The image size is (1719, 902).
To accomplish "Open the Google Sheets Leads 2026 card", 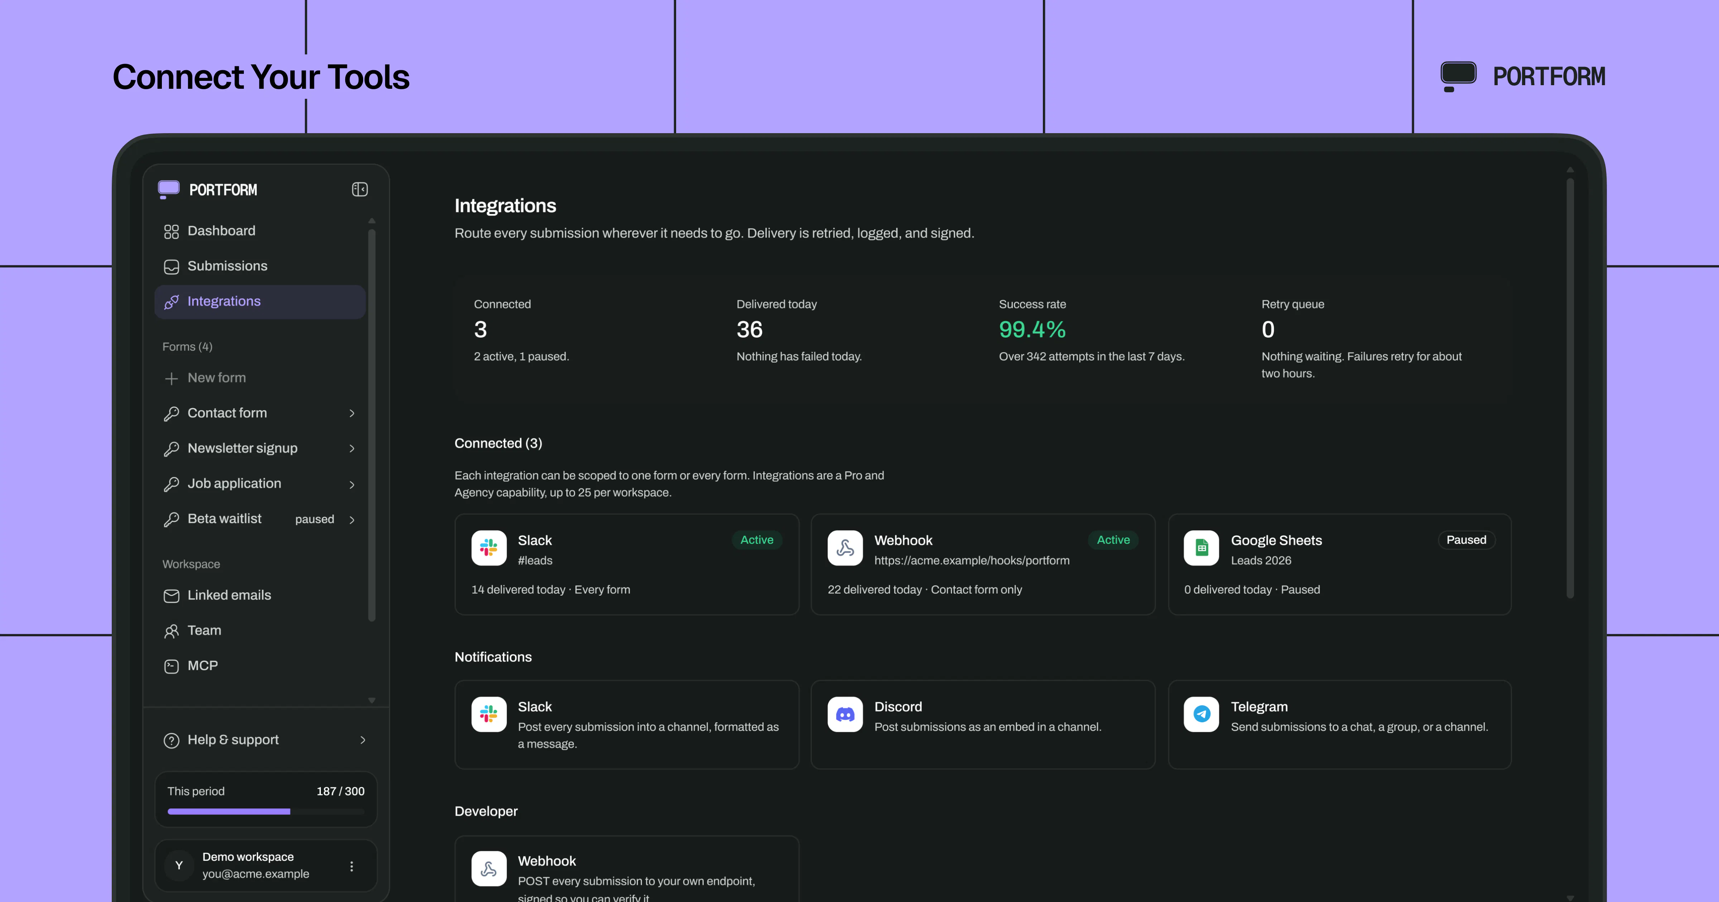I will pos(1339,564).
